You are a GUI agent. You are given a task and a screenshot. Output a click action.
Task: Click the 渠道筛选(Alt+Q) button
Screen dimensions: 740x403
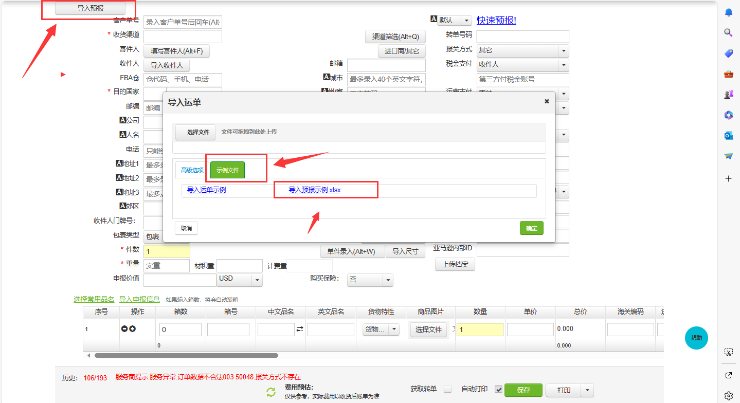pos(395,36)
